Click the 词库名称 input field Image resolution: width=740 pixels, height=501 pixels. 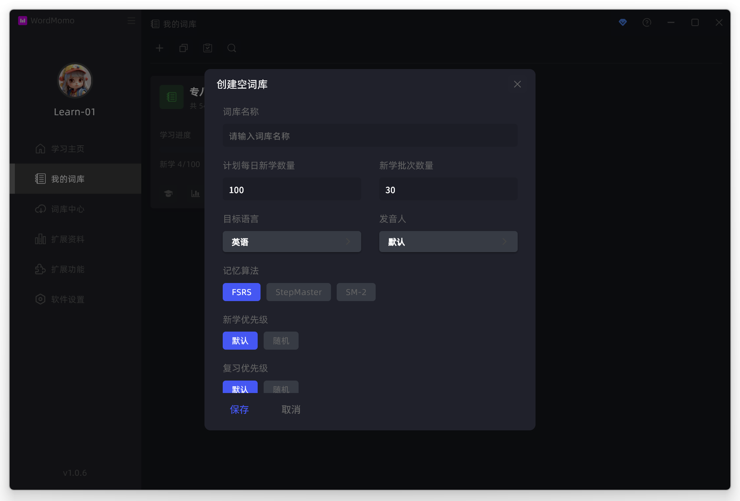(x=370, y=136)
